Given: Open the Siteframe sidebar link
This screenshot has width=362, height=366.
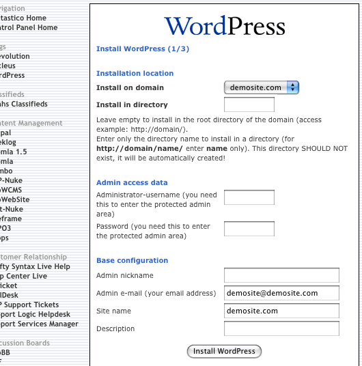Looking at the screenshot, I should coord(11,219).
